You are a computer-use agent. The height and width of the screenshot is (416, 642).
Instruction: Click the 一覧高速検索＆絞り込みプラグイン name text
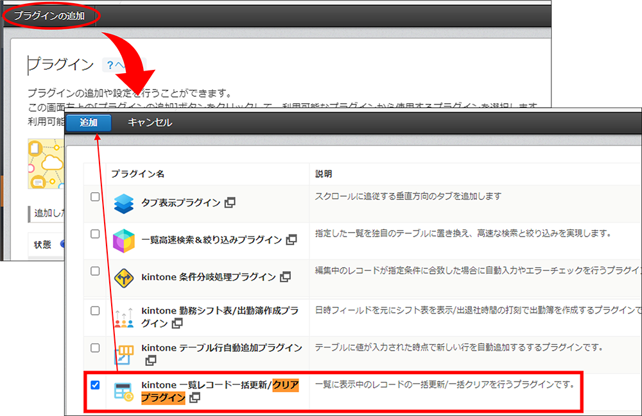[212, 240]
